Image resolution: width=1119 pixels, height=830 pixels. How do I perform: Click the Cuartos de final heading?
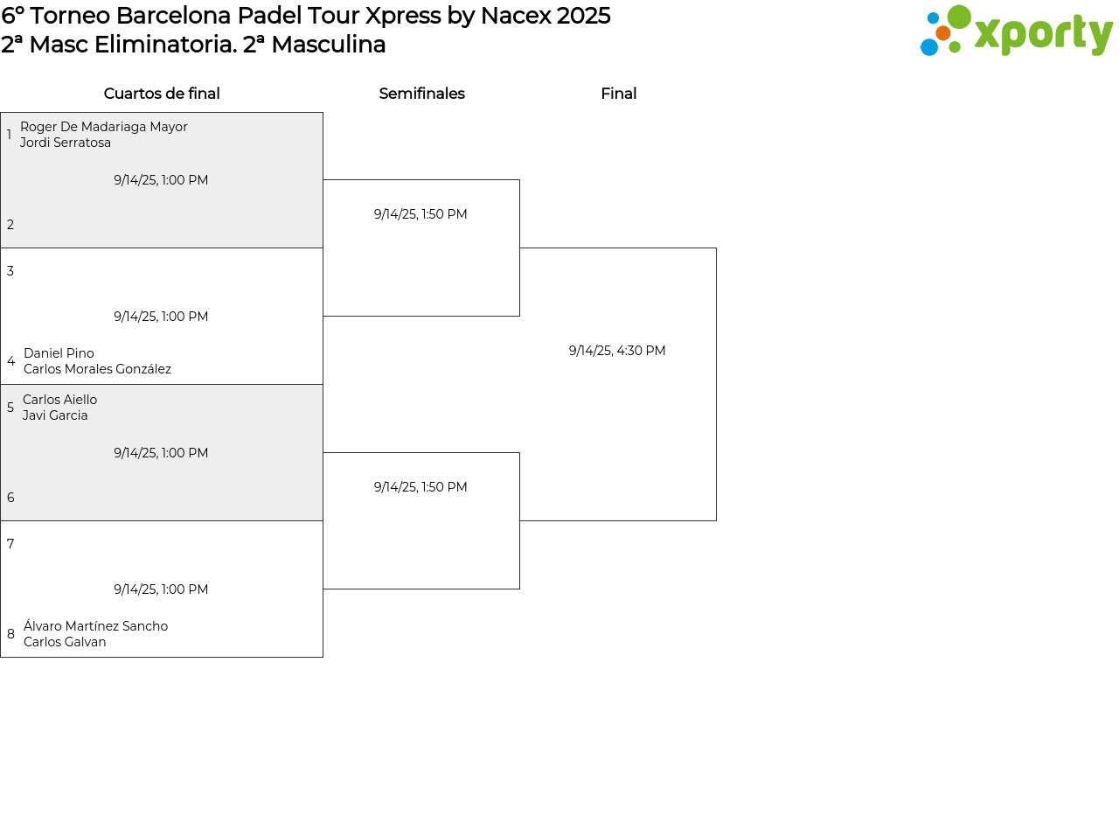162,94
